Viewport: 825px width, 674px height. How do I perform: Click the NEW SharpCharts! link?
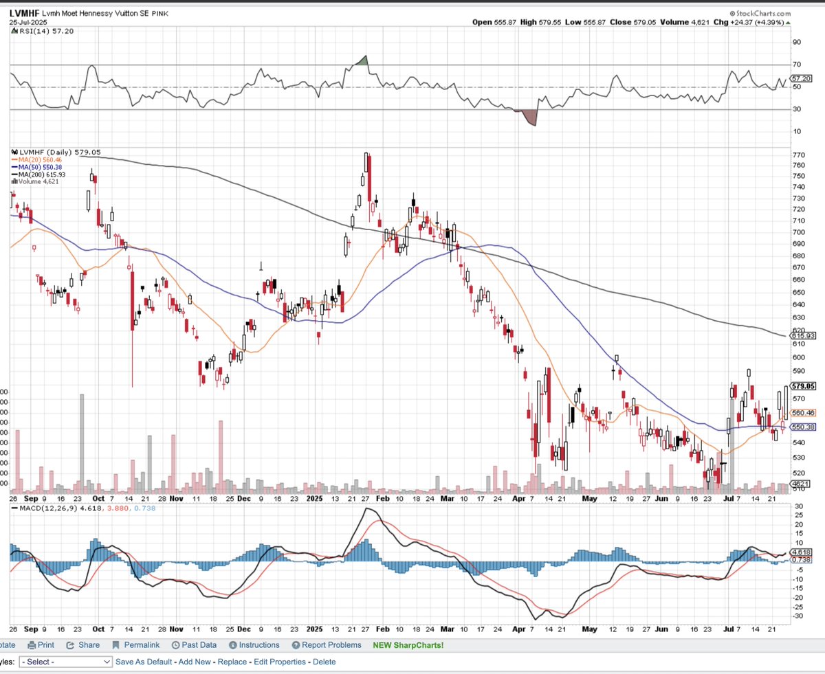tap(408, 645)
